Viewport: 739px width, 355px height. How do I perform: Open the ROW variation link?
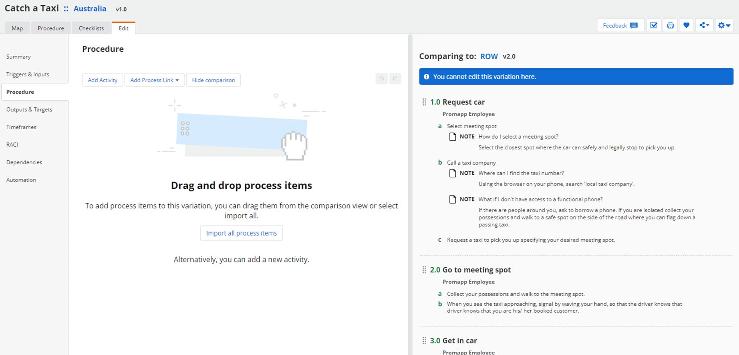(489, 56)
